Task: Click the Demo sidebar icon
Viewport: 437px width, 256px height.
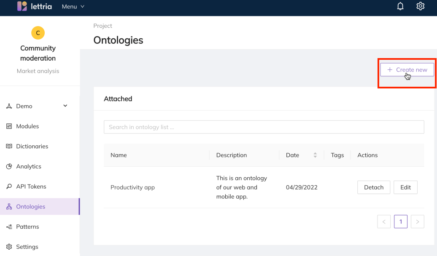Action: click(9, 106)
